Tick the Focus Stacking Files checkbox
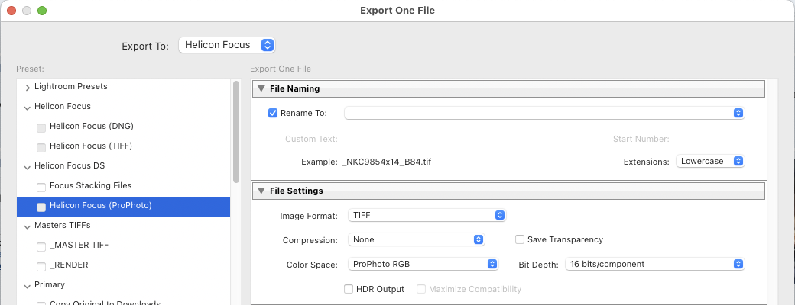The height and width of the screenshot is (305, 795). [41, 187]
